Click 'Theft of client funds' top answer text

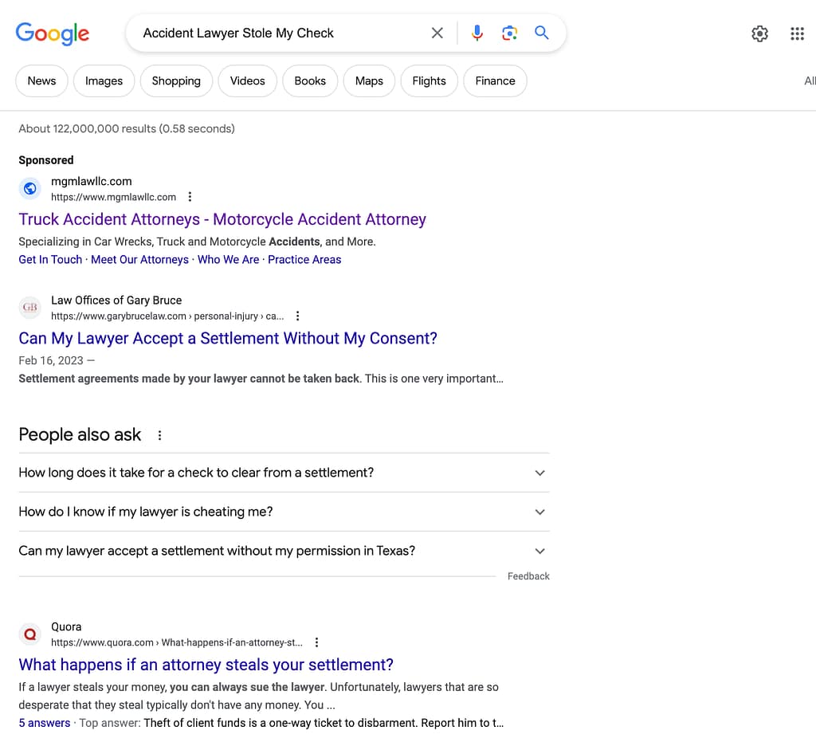coord(324,723)
